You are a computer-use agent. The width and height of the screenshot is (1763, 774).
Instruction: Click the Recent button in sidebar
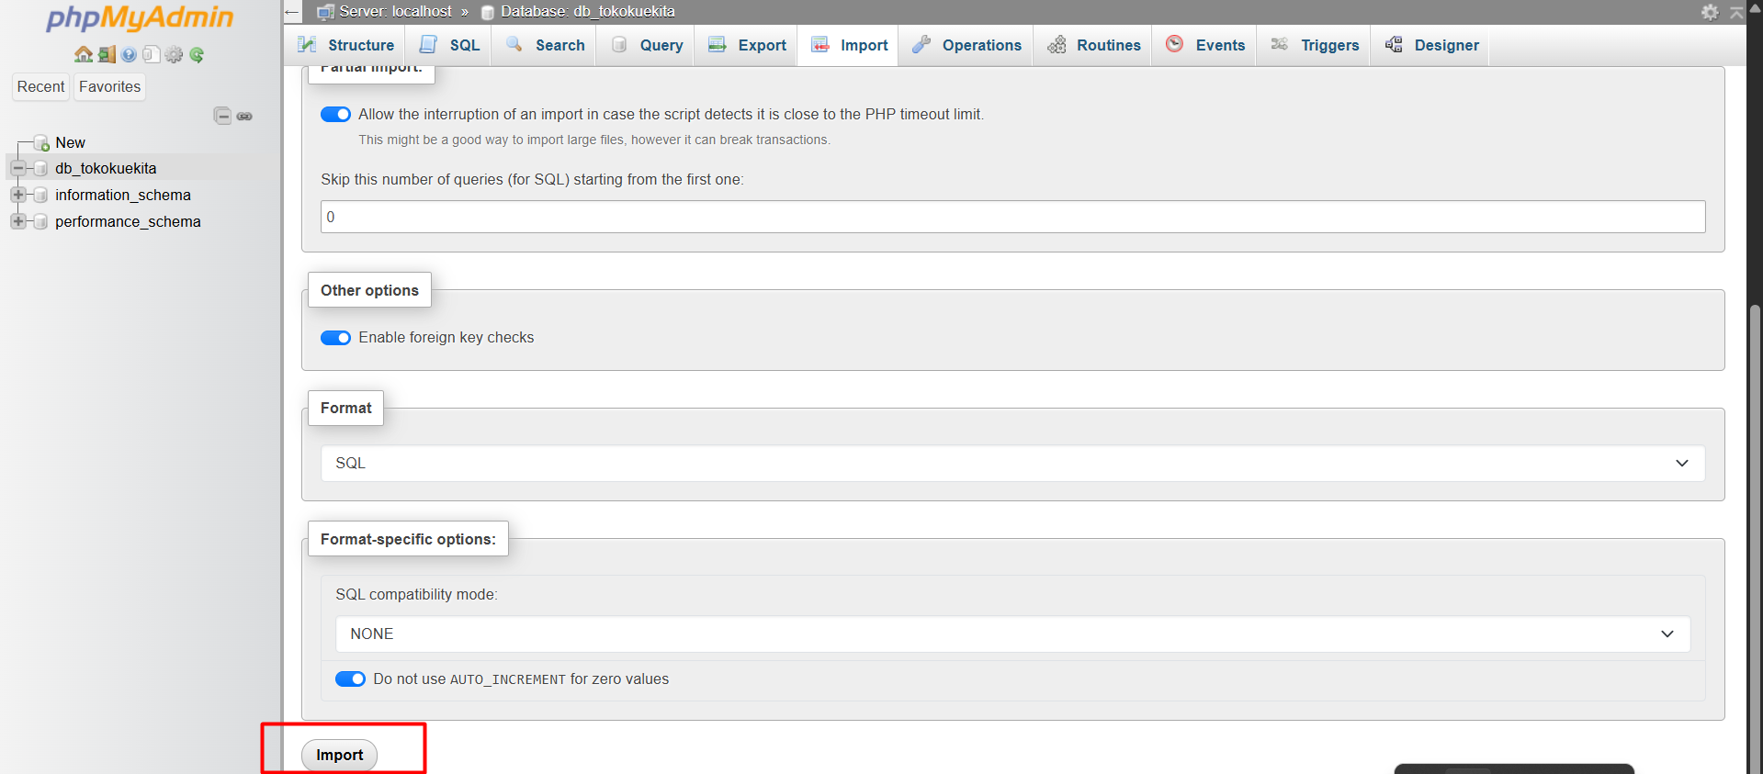(41, 87)
